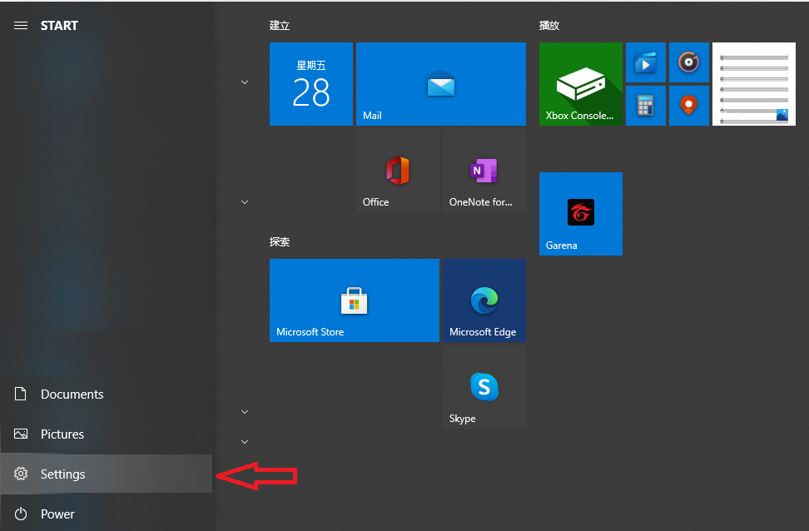Launch Microsoft Edge tile
Image resolution: width=809 pixels, height=531 pixels.
pyautogui.click(x=484, y=300)
